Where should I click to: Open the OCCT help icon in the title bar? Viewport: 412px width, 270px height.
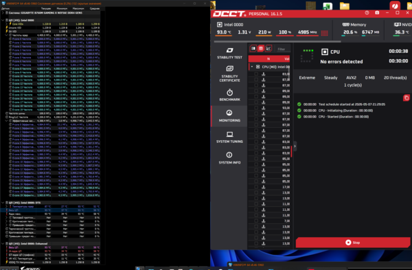(x=367, y=12)
